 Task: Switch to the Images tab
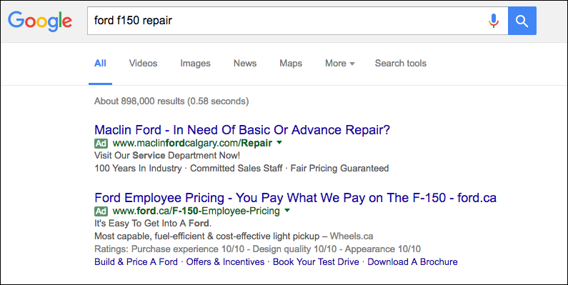[195, 64]
